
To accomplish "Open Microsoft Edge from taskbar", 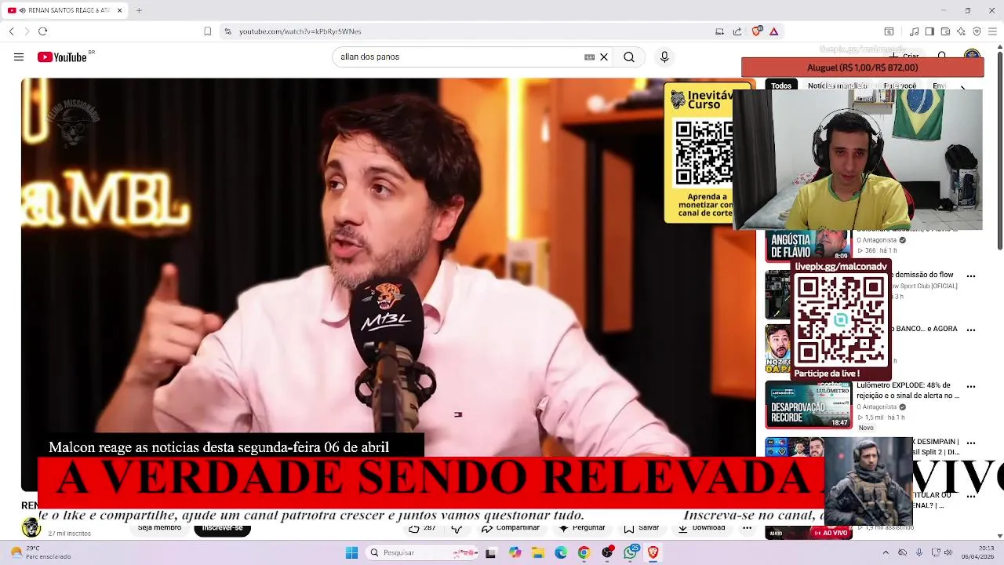I will [561, 552].
